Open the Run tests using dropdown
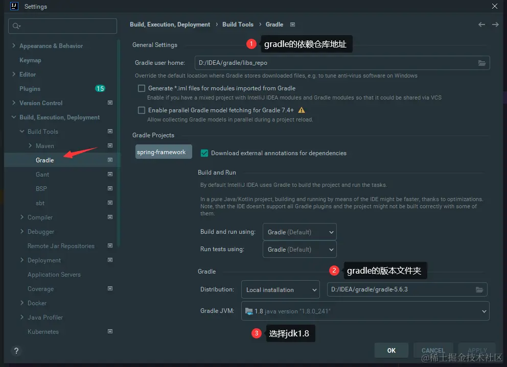507x367 pixels. (299, 249)
